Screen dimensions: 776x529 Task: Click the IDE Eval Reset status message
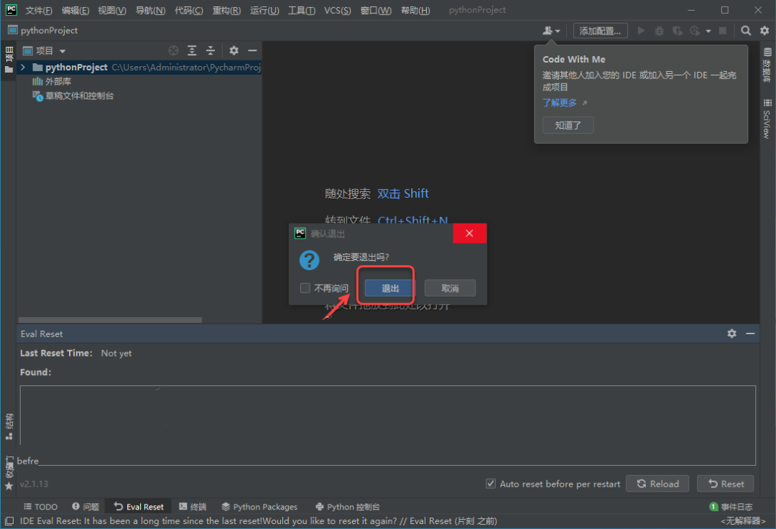coord(259,520)
